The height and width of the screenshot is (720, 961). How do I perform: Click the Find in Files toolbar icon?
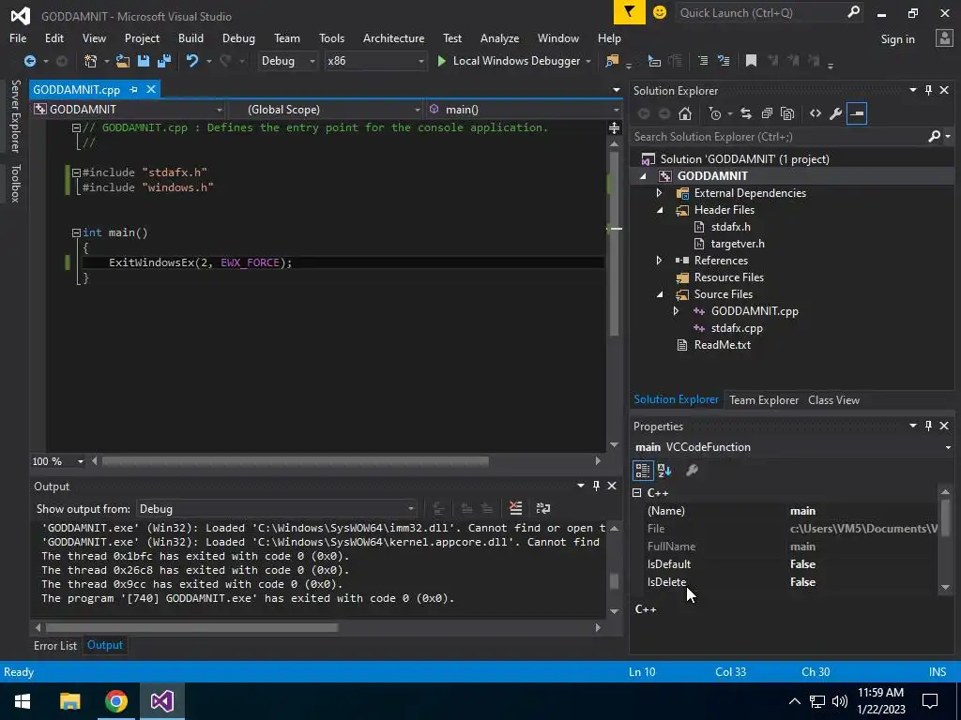pyautogui.click(x=612, y=61)
